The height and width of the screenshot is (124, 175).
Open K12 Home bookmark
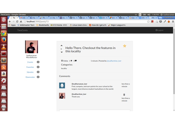[59, 25]
